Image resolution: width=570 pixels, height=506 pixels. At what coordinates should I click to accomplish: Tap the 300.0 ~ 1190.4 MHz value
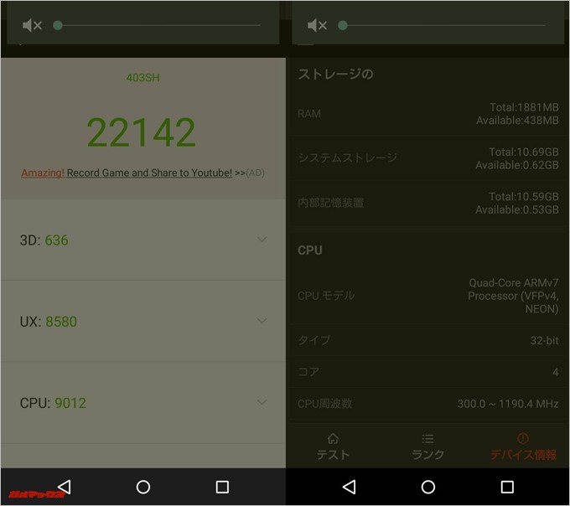click(508, 404)
